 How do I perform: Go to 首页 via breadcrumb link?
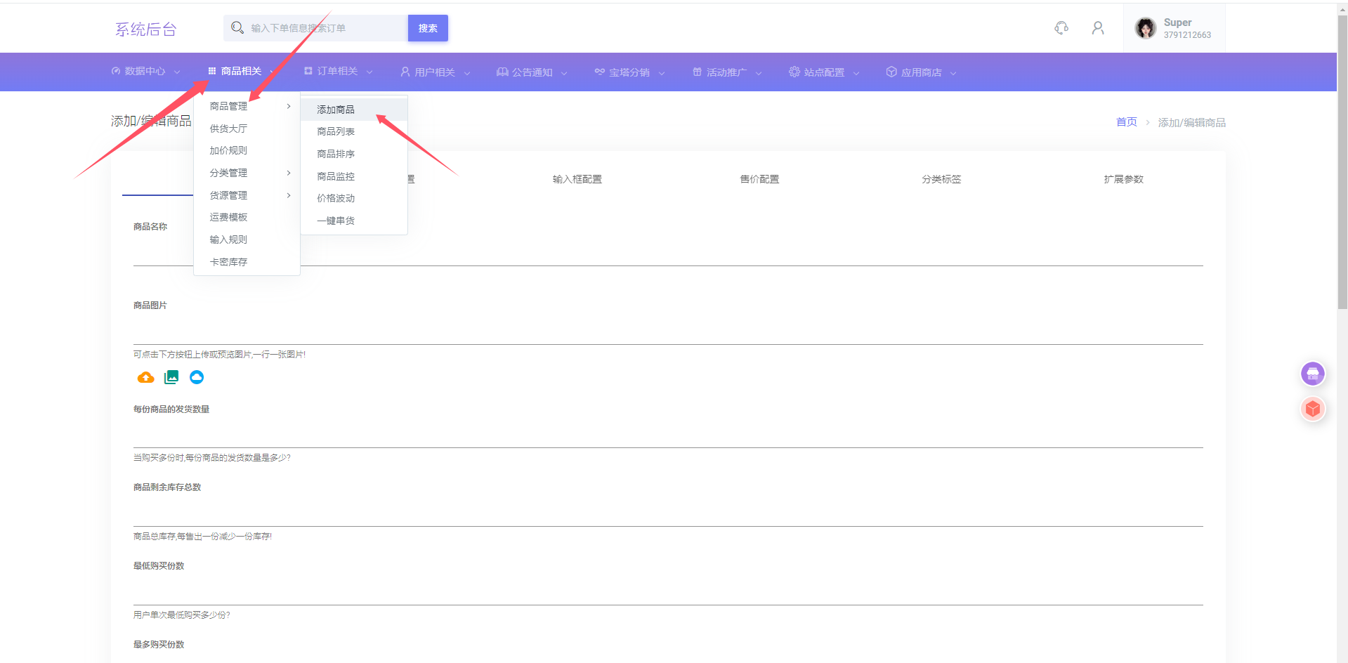click(x=1126, y=122)
